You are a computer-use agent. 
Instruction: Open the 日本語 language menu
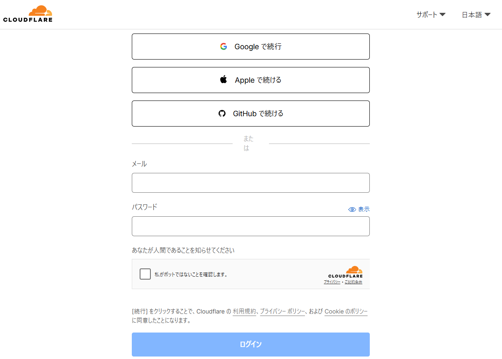pos(472,15)
